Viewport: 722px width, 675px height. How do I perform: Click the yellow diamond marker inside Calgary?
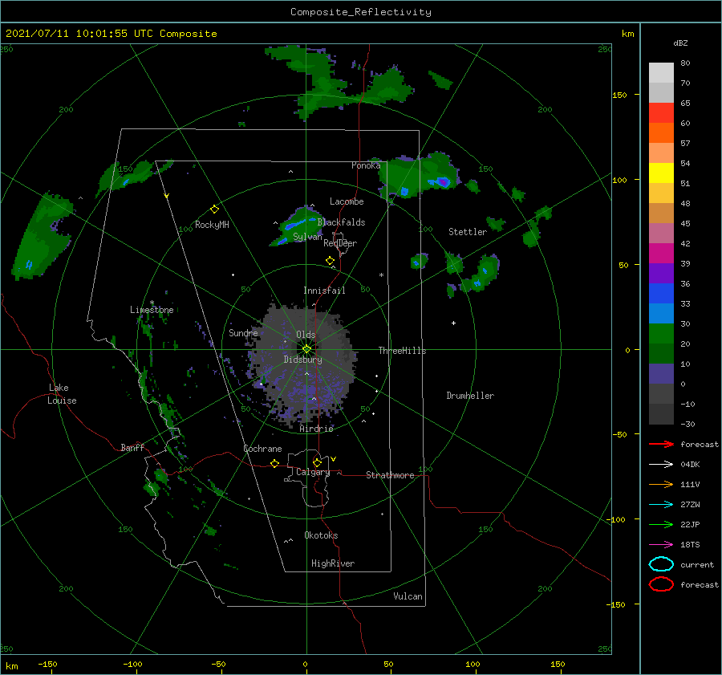[x=317, y=462]
